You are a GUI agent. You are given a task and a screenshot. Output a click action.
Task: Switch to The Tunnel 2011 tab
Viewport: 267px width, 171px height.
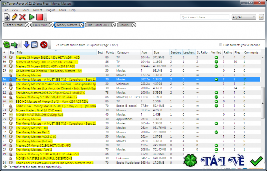98,25
